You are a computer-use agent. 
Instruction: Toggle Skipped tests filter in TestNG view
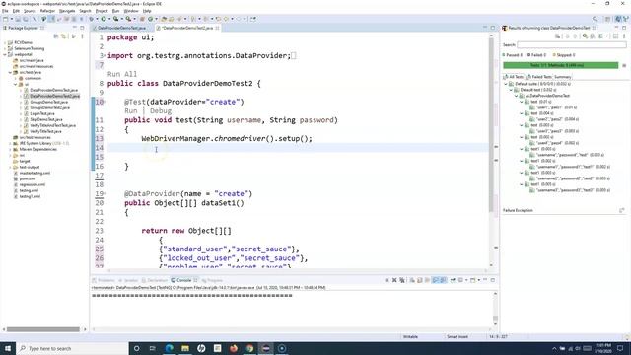pyautogui.click(x=564, y=55)
